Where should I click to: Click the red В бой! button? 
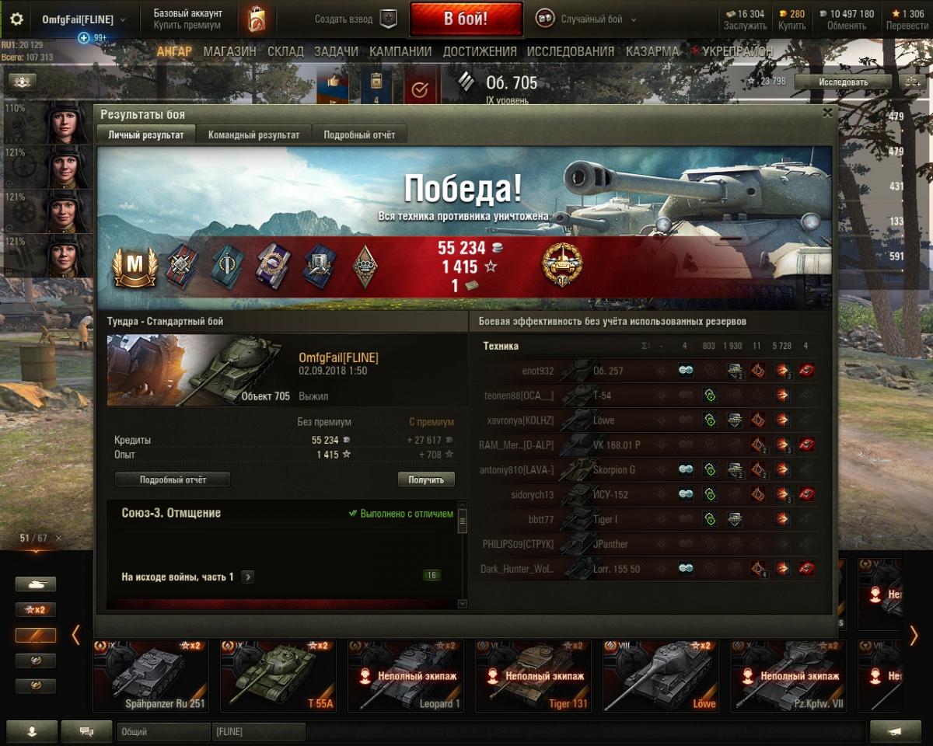[x=466, y=19]
